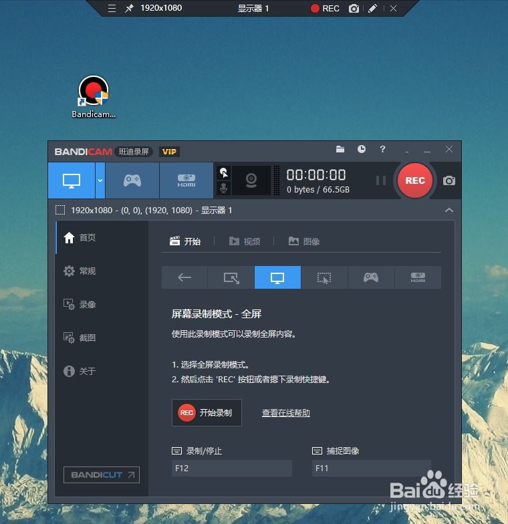Select the HDMI mode icon in mode row
This screenshot has width=508, height=524.
click(418, 277)
